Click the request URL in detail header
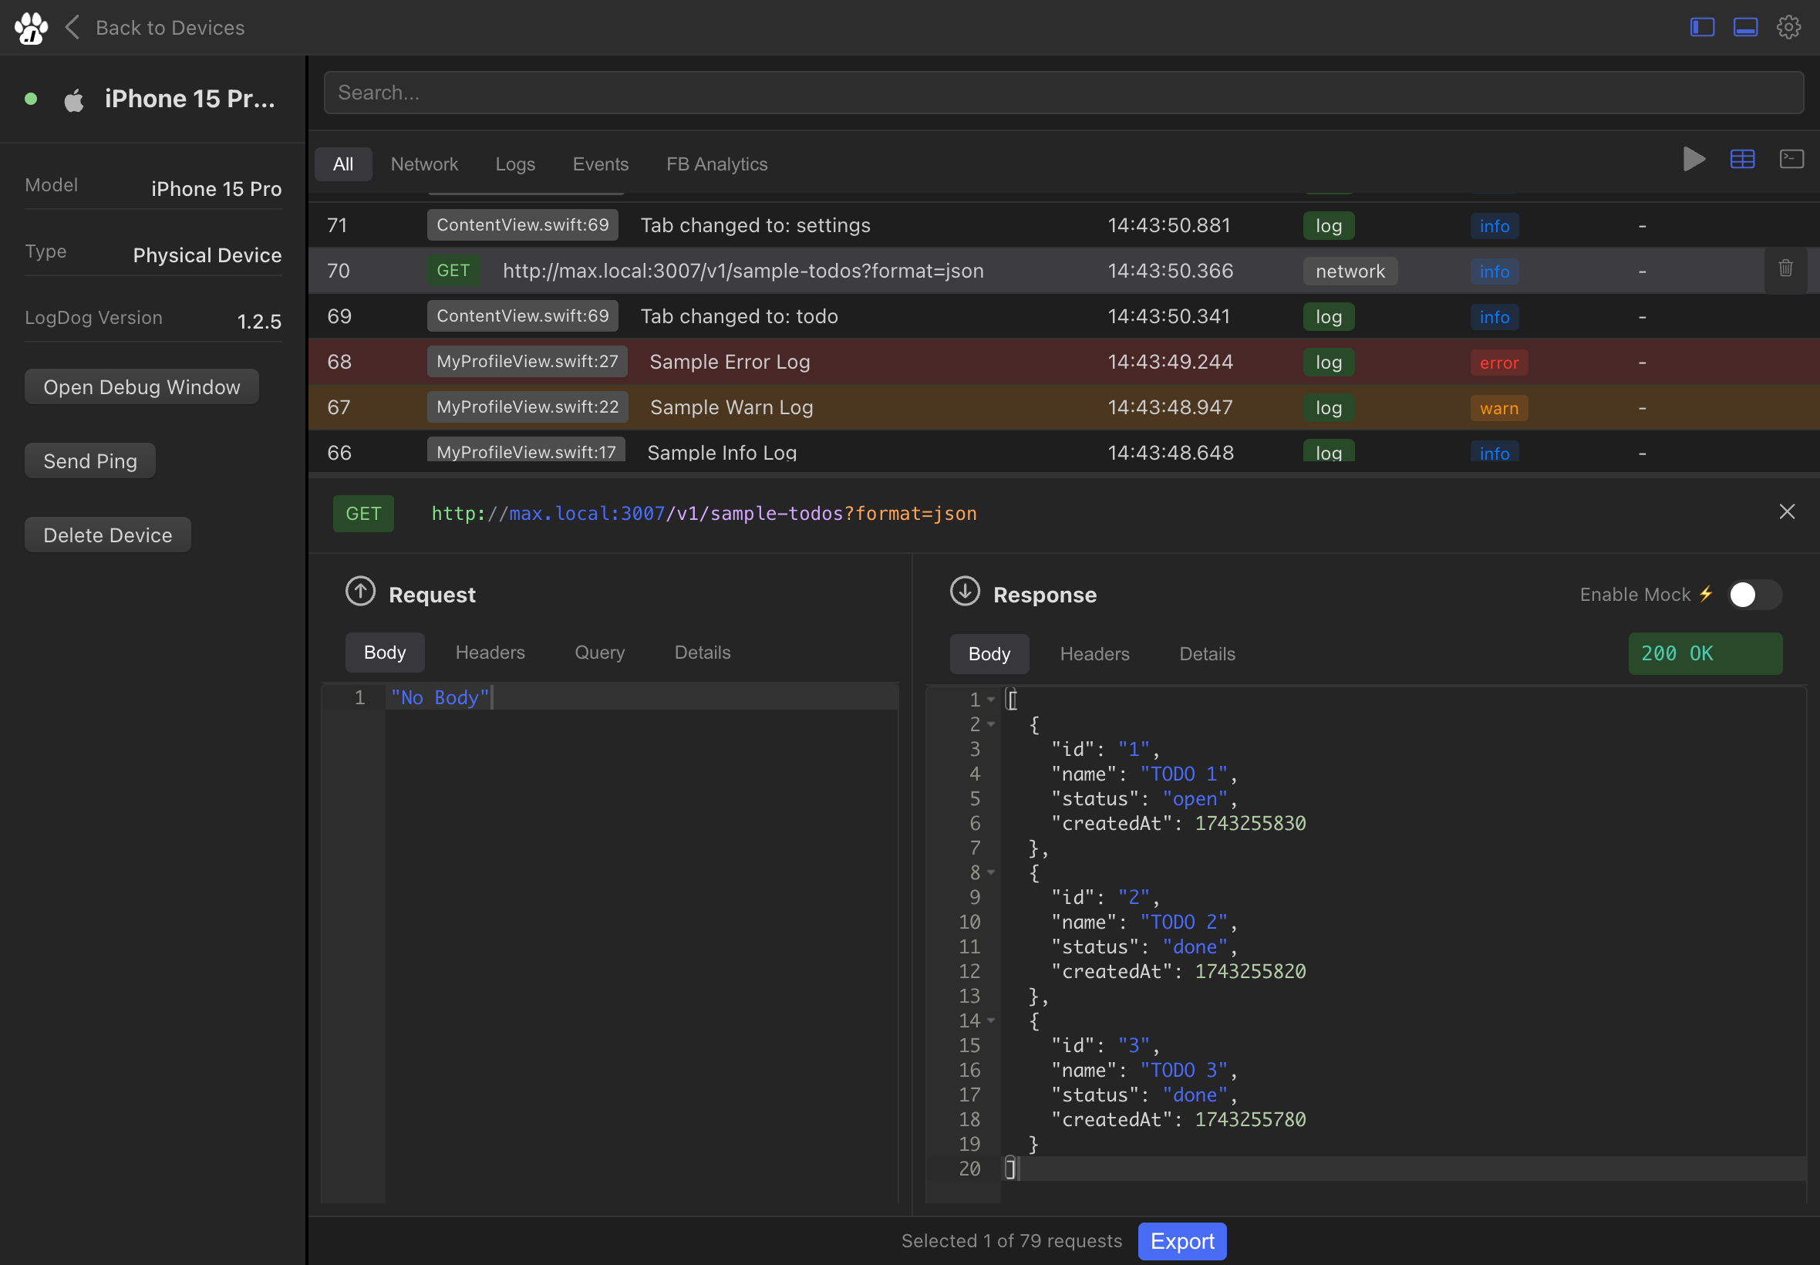 coord(703,514)
